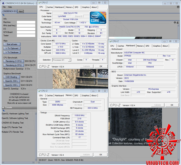Click OK in the top CPU-Z CPU window
Image resolution: width=181 pixels, height=165 pixels.
click(x=101, y=66)
